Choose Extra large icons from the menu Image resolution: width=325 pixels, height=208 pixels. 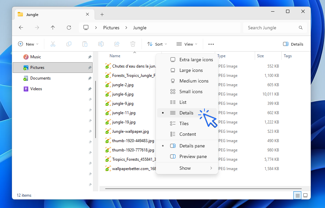tap(196, 60)
